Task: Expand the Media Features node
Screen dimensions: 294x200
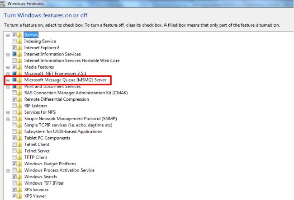Action: [8, 68]
